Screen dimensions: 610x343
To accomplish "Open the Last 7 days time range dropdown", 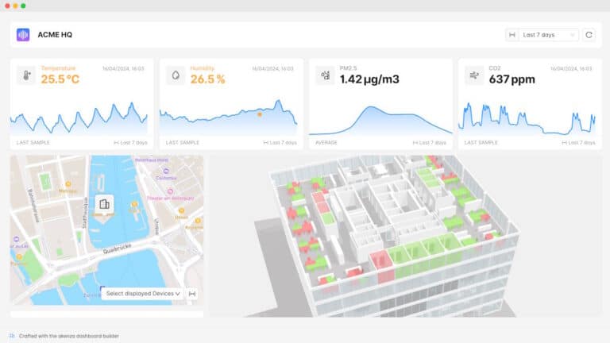I will [x=549, y=35].
